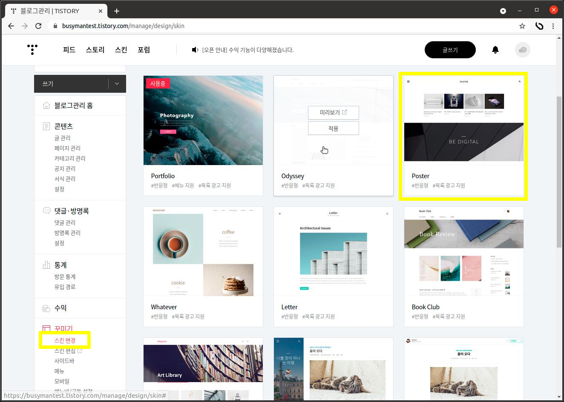Apply the Odyssey skin with 적용
The height and width of the screenshot is (402, 564).
pyautogui.click(x=334, y=128)
